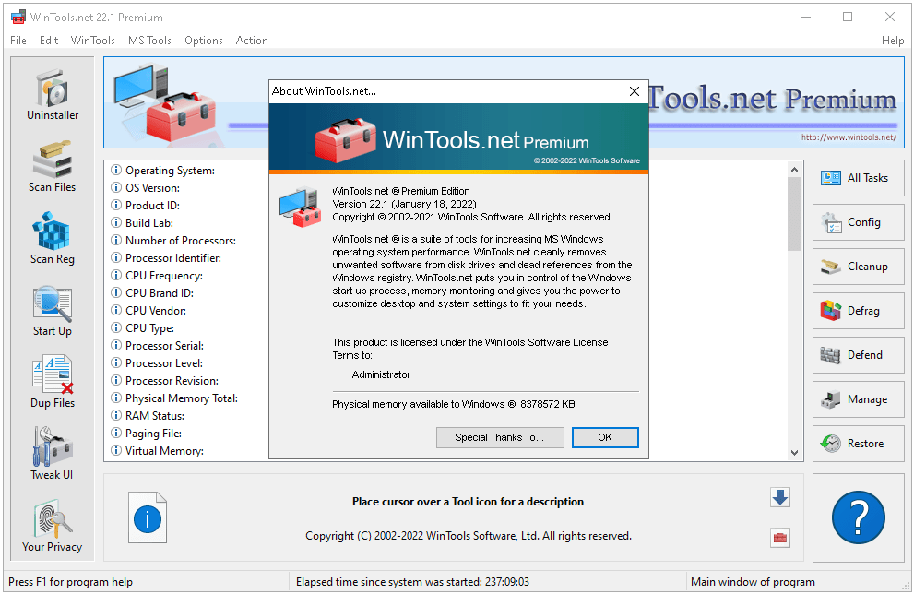Screen dimensions: 914x594
Task: Click the computer and toolbox icon in About dialog
Action: (300, 207)
